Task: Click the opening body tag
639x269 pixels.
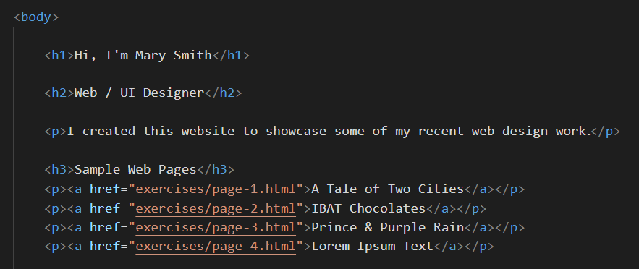Action: click(x=36, y=17)
